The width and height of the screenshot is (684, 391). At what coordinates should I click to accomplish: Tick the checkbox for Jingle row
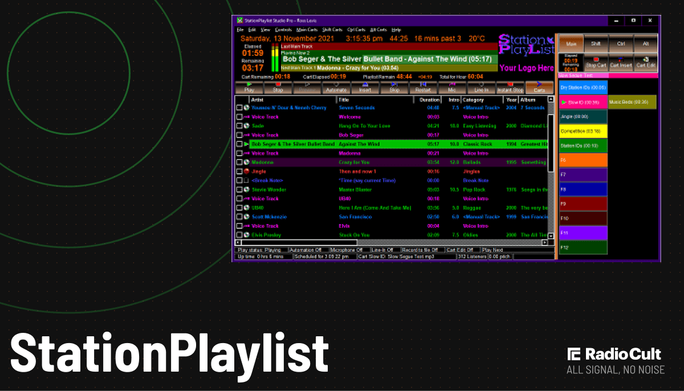pyautogui.click(x=239, y=171)
